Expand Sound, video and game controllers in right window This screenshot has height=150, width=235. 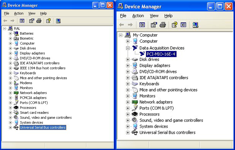click(x=128, y=120)
